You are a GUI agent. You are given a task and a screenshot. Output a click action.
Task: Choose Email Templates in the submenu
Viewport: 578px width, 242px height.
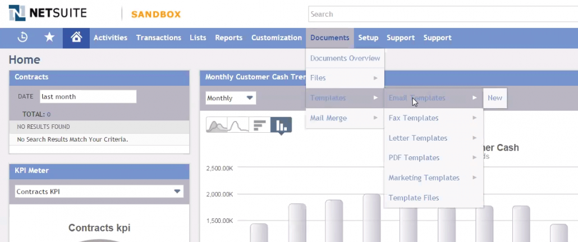coord(433,98)
